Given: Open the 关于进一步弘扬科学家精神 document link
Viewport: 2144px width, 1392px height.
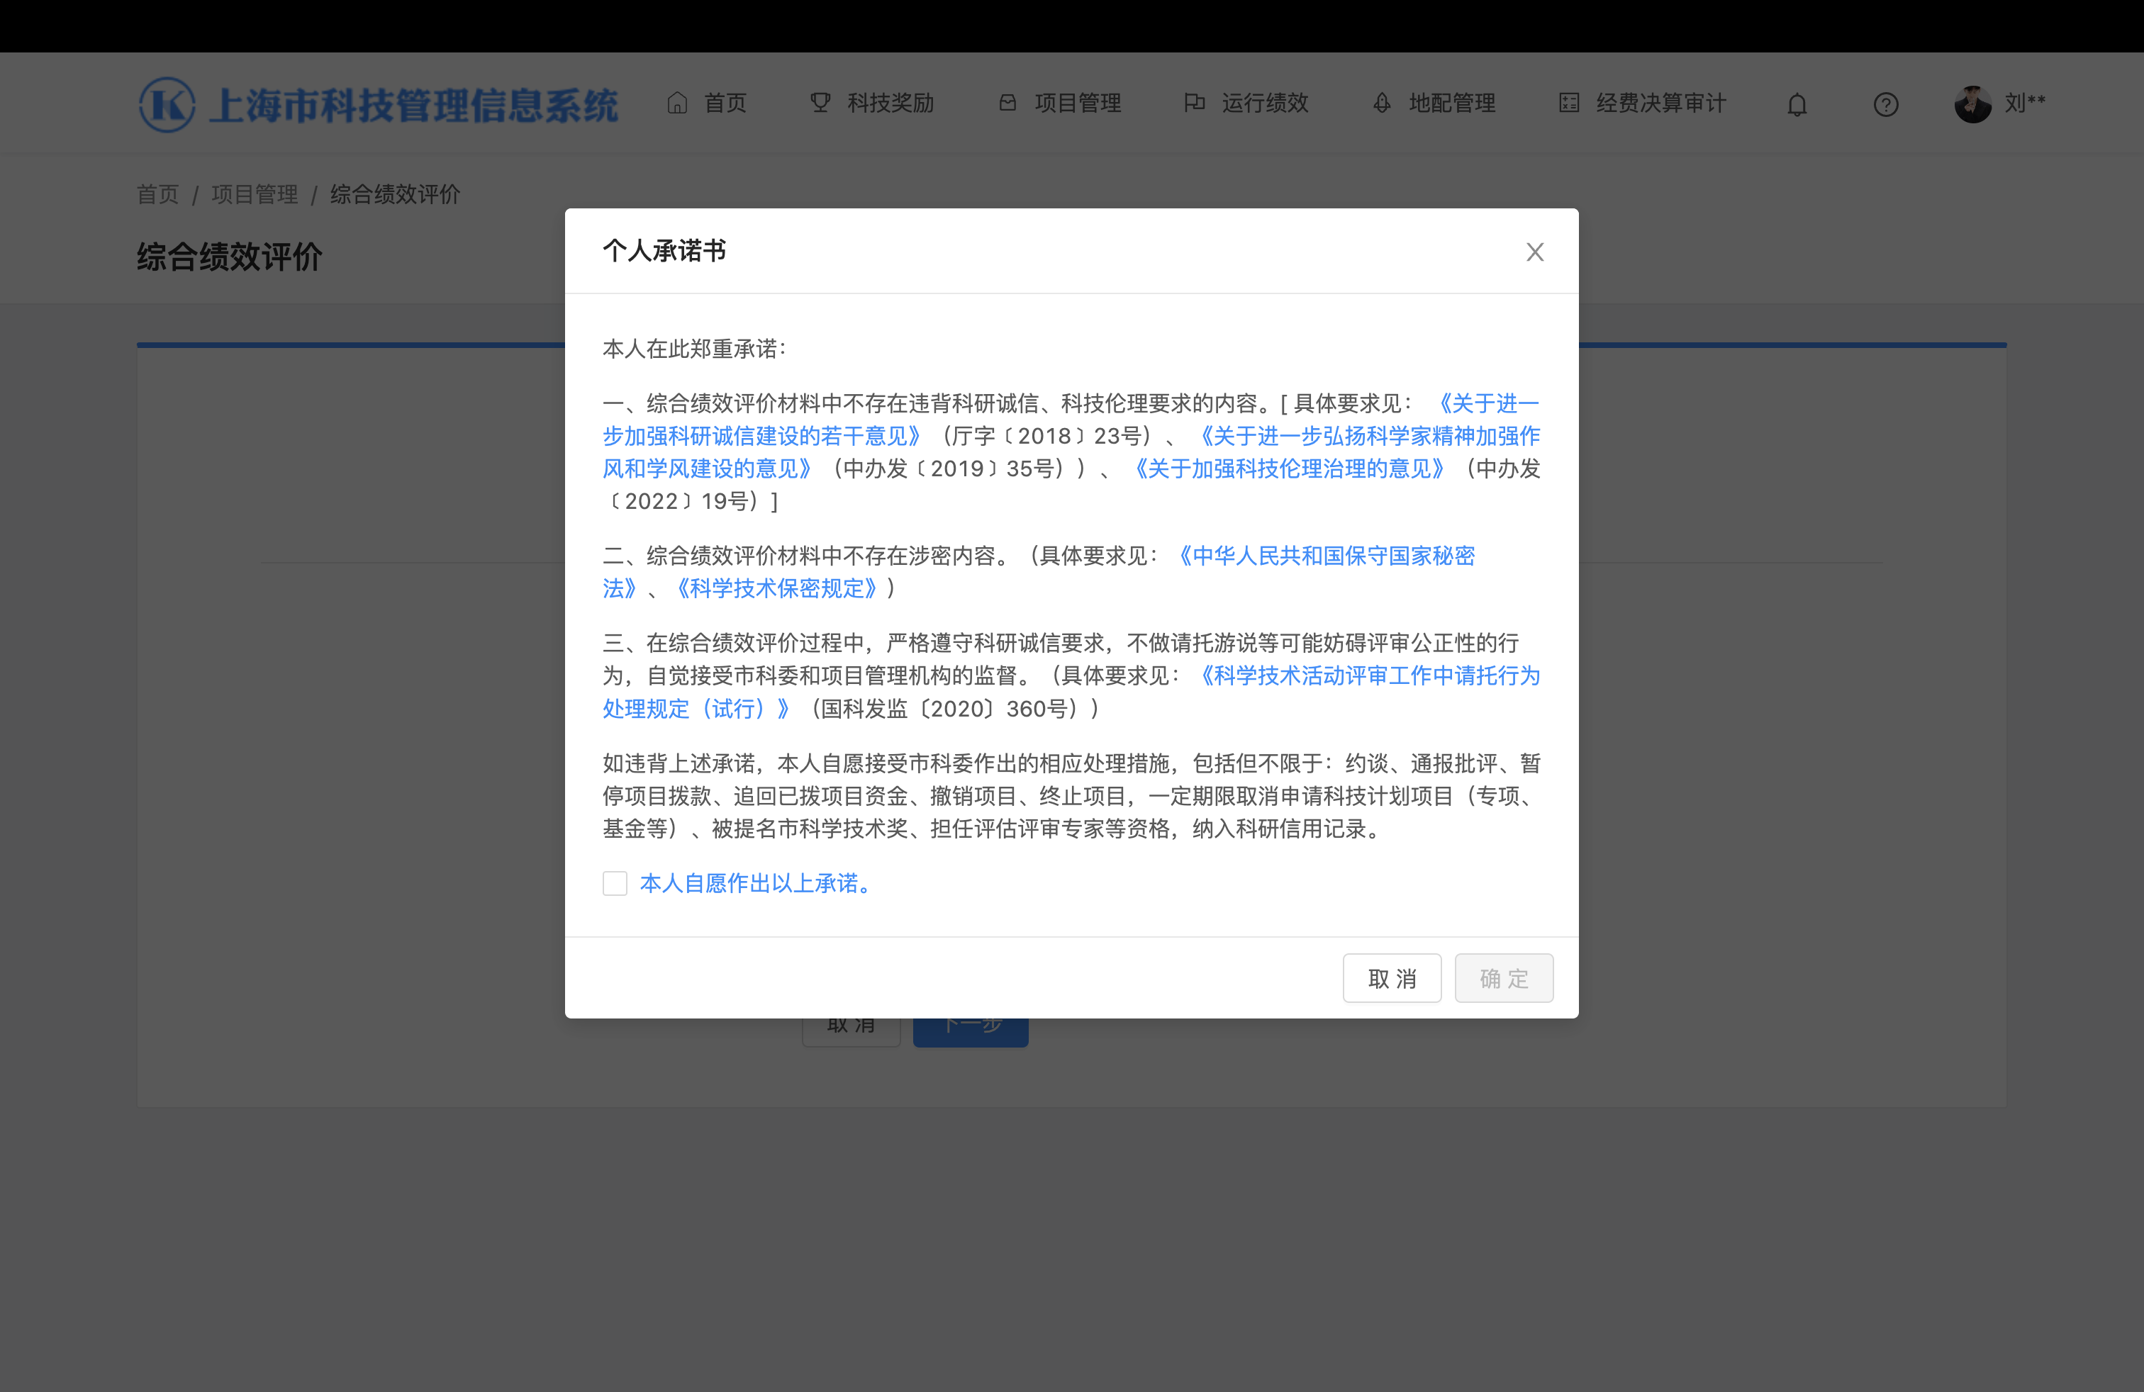Looking at the screenshot, I should click(1071, 452).
